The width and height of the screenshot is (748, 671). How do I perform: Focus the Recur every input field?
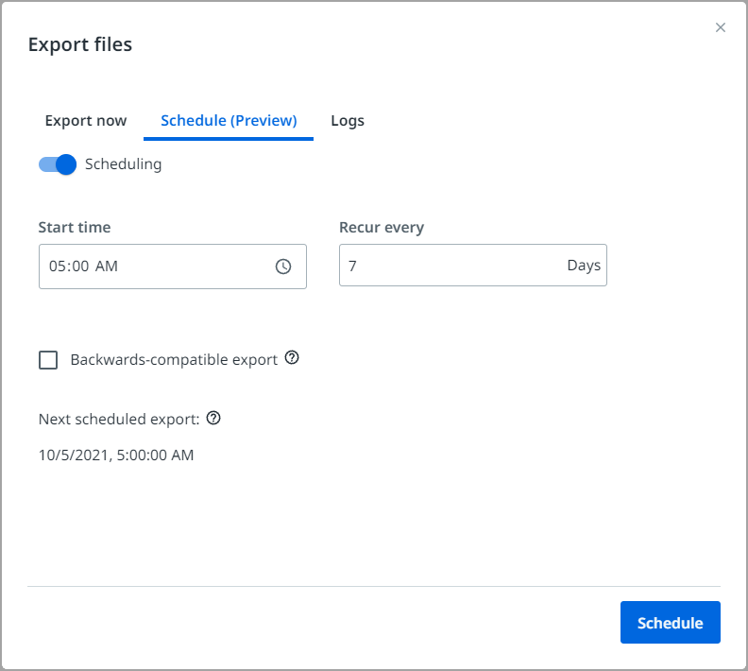pyautogui.click(x=444, y=266)
